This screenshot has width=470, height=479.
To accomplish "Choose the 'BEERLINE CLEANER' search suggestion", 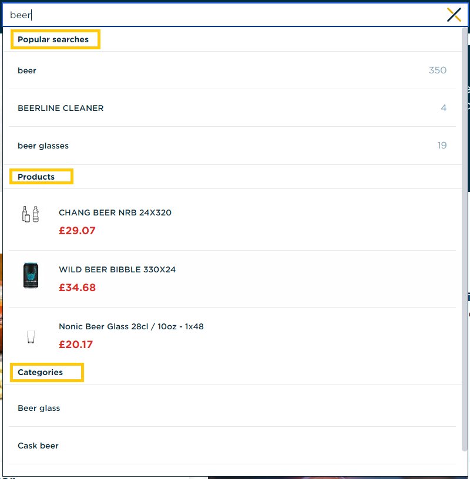I will coord(232,108).
